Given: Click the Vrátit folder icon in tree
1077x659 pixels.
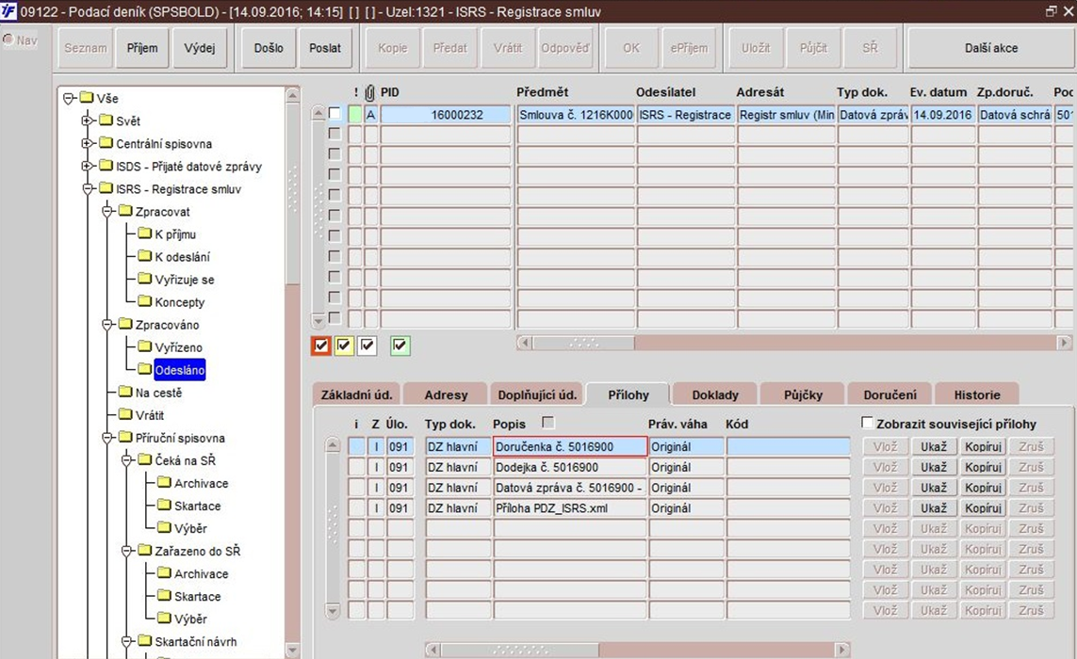Looking at the screenshot, I should [125, 414].
